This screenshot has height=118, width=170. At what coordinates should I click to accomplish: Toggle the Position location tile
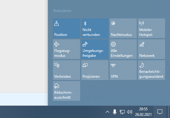point(67,28)
